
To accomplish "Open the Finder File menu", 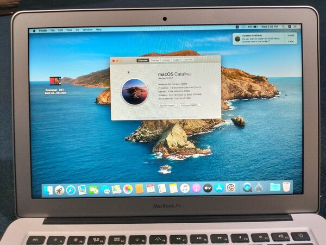I will pos(53,30).
